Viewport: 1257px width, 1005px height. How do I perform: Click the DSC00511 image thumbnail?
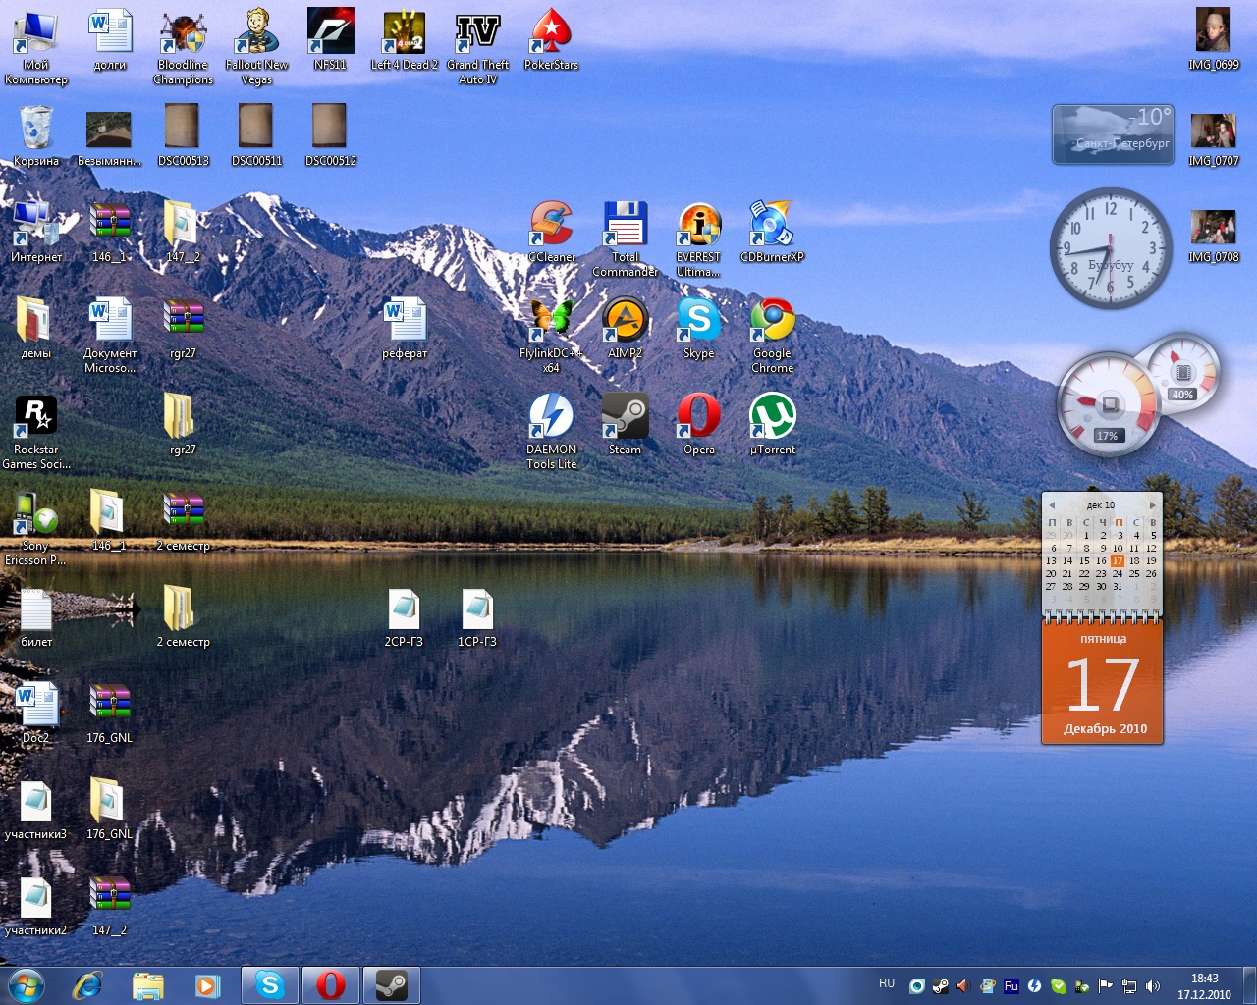[256, 135]
